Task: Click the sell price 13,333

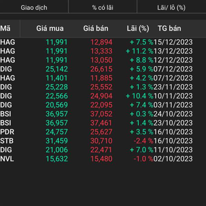Action: [x=101, y=51]
